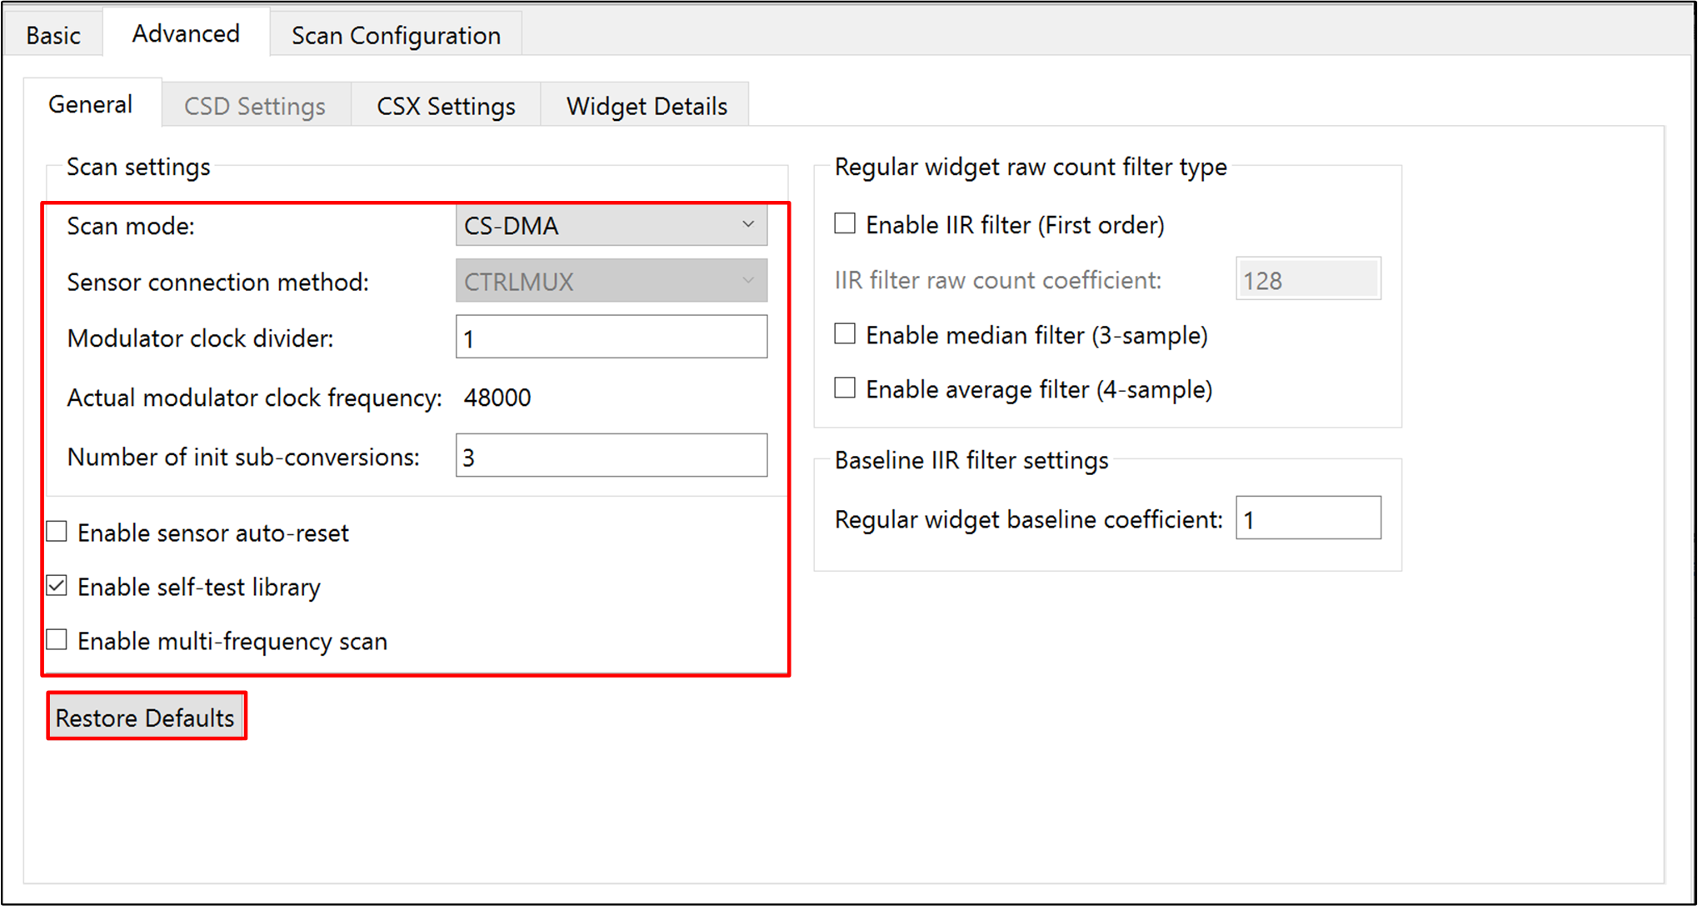Check Enable average filter (4-sample)
This screenshot has width=1698, height=906.
tap(845, 388)
